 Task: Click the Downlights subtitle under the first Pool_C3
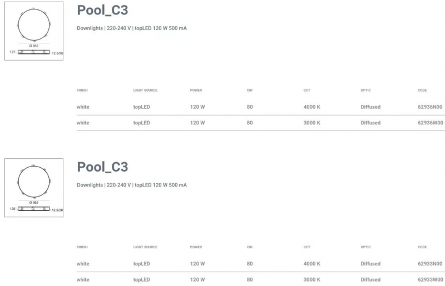click(132, 28)
